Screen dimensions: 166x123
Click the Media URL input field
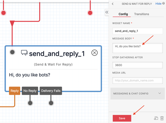pos(137,80)
